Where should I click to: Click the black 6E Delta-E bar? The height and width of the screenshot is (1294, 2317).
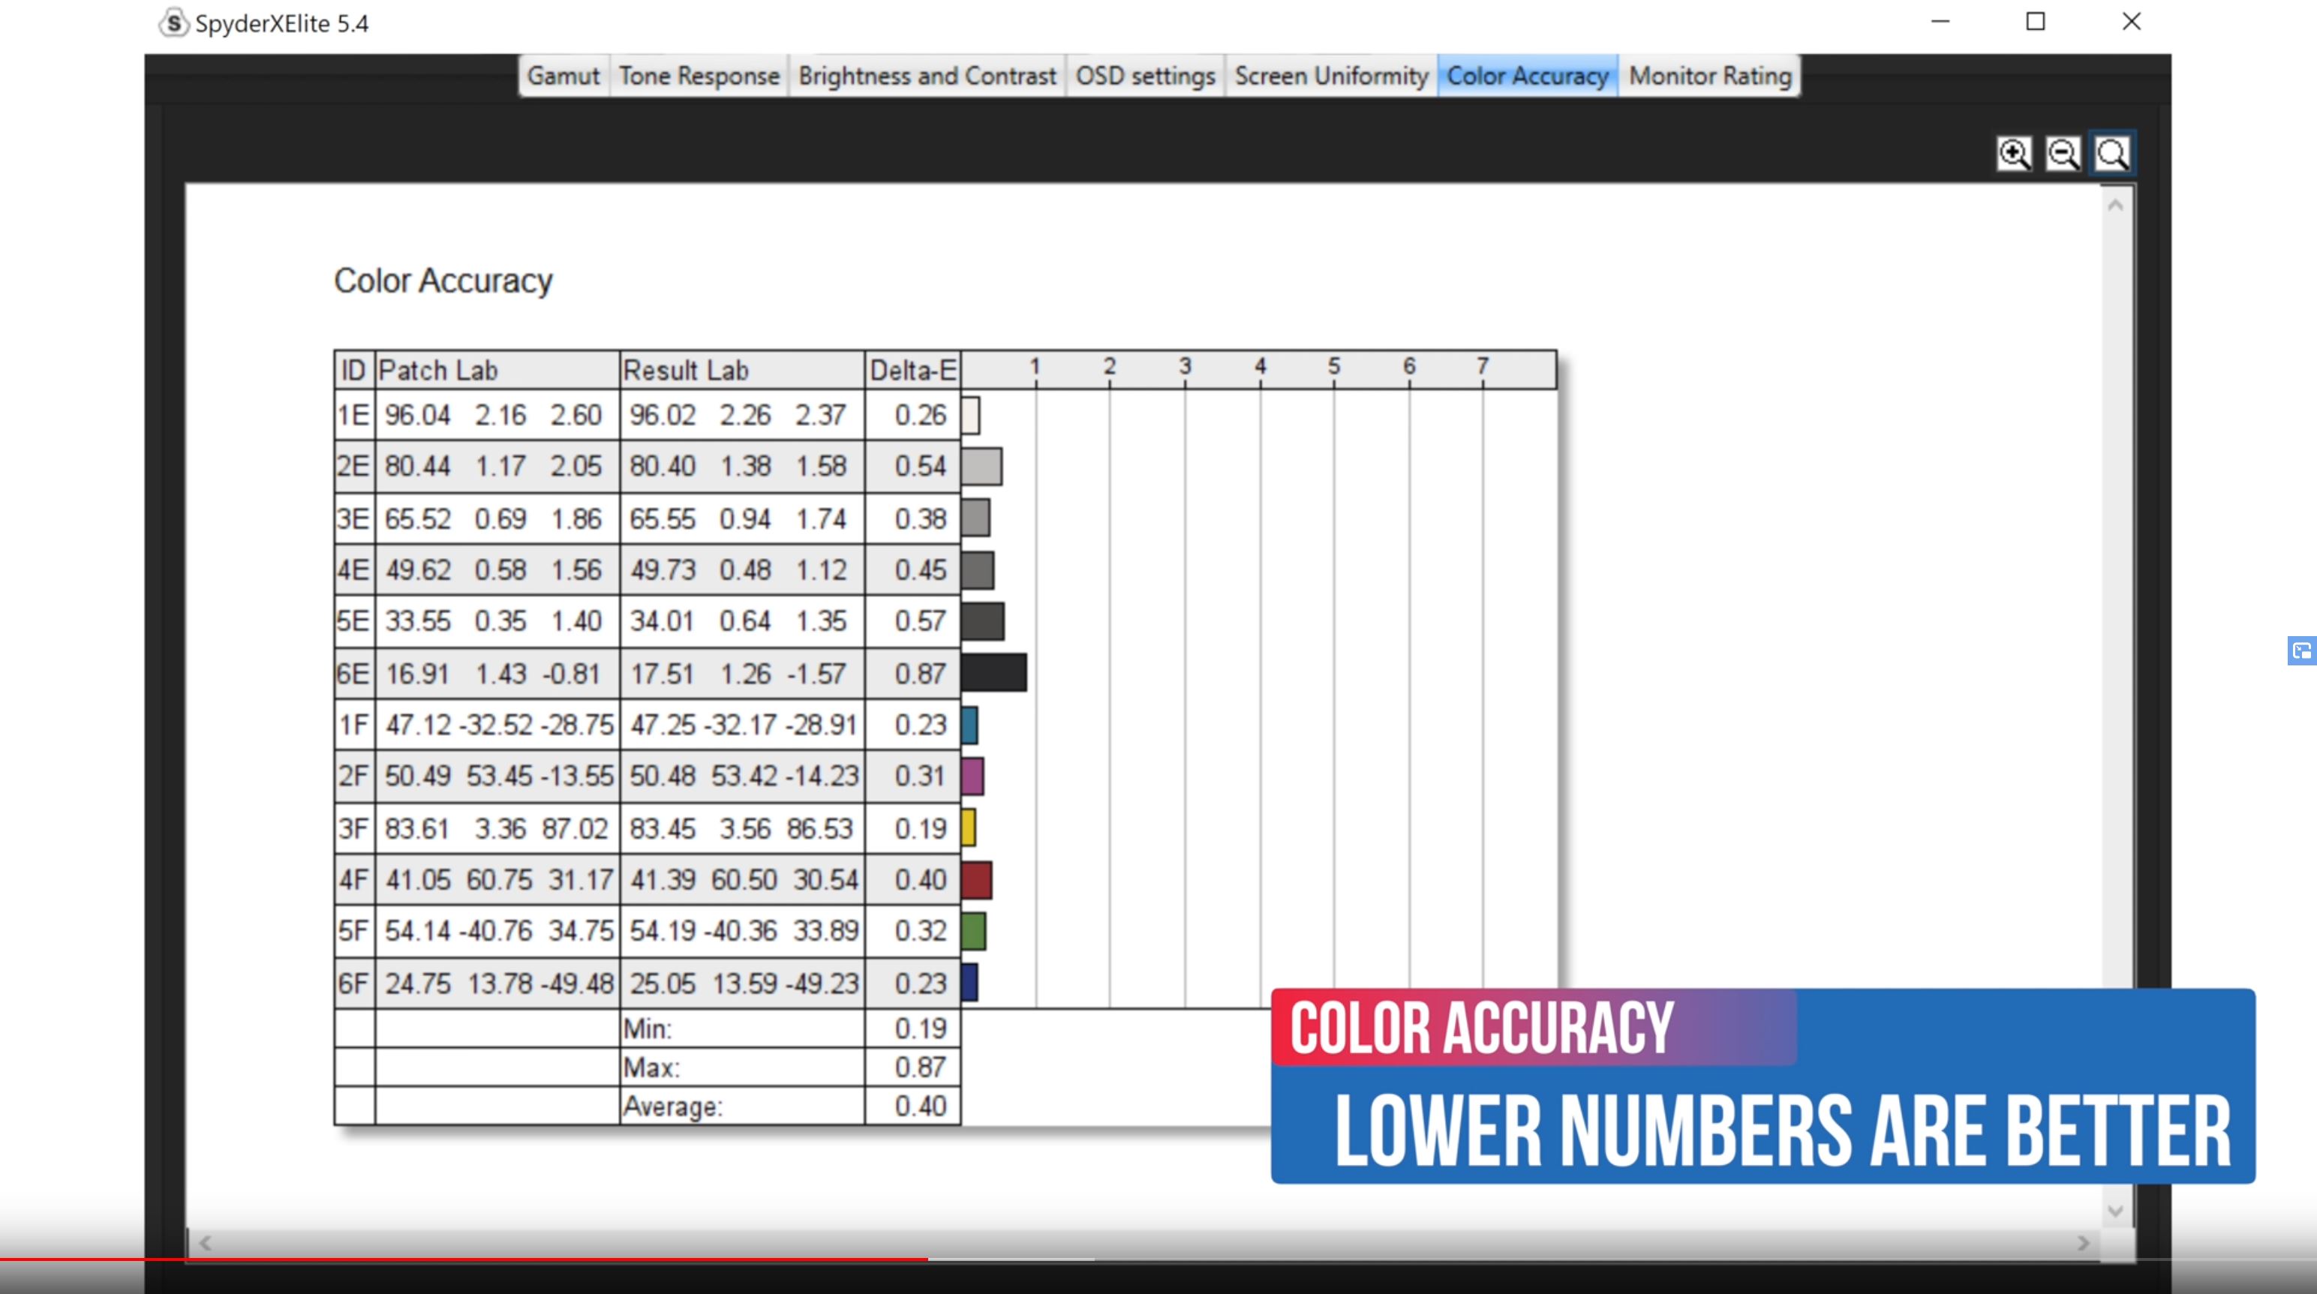point(994,673)
